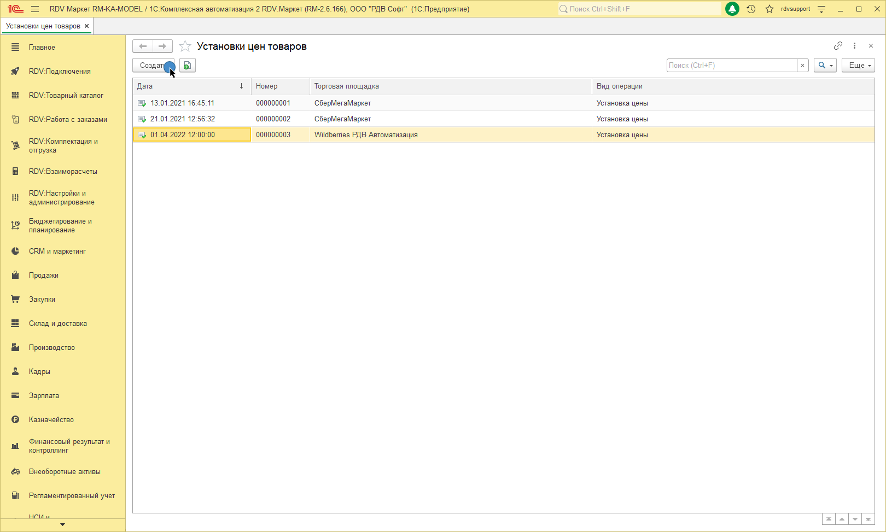
Task: Click the Производство factory icon
Action: (x=15, y=348)
